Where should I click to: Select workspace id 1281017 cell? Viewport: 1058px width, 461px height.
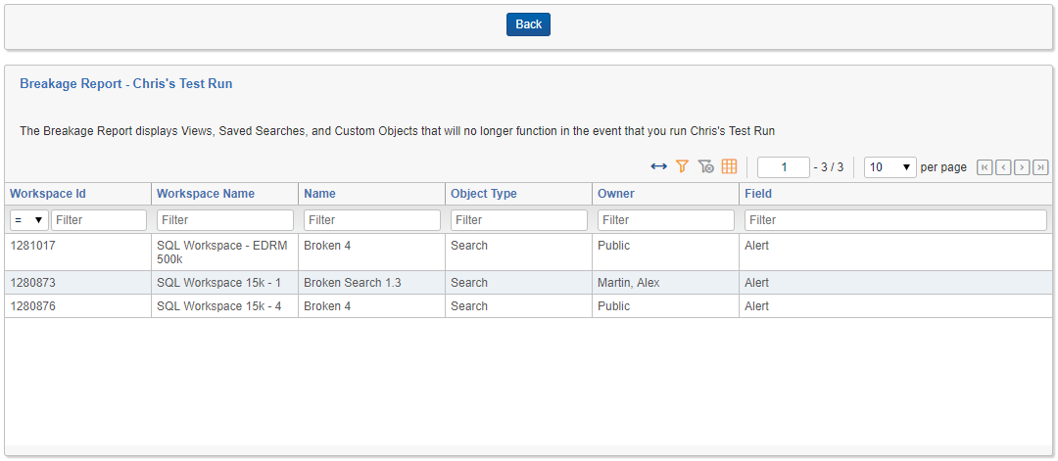point(78,253)
